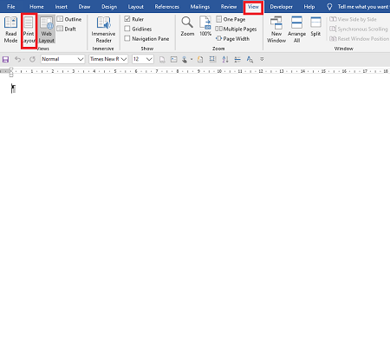Click the touch/mouse mode hand icon
The image size is (390, 360).
185,60
